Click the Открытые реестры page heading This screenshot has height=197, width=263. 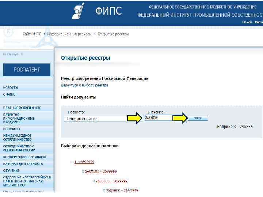tap(85, 58)
